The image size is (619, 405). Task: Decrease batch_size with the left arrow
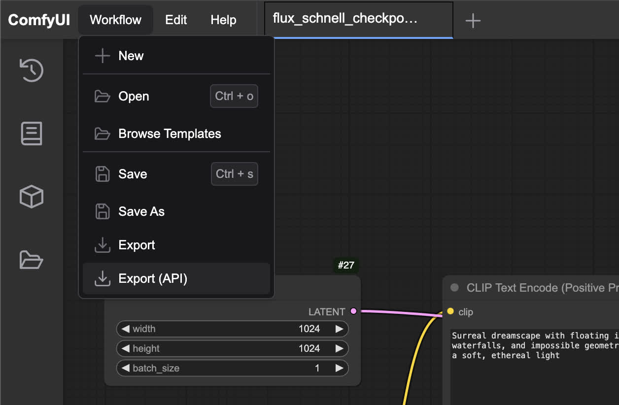pyautogui.click(x=126, y=368)
